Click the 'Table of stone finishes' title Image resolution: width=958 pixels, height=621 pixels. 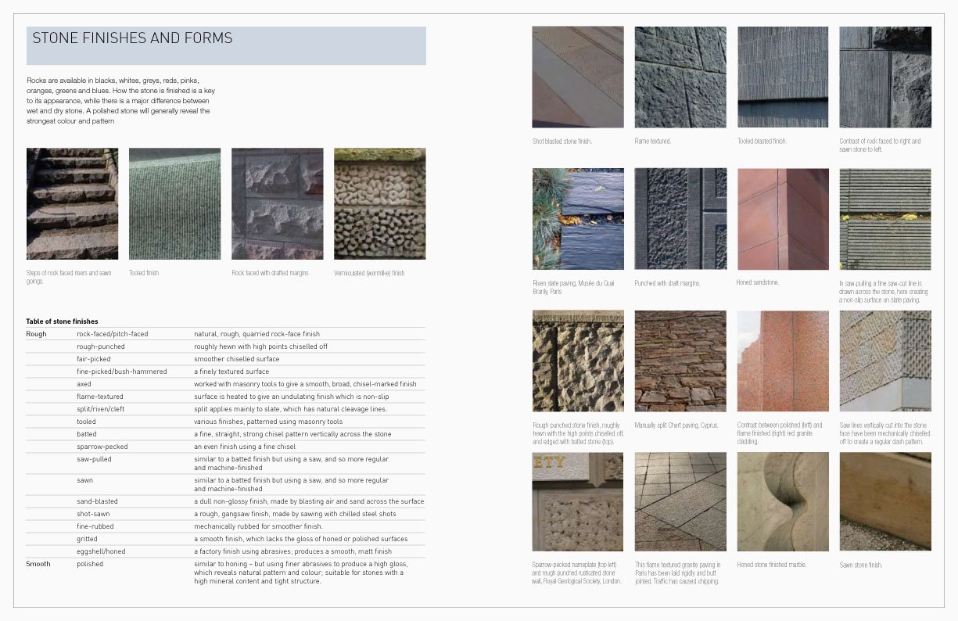tap(62, 321)
